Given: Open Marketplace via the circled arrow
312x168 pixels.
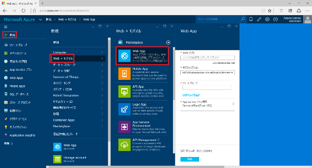Looking at the screenshot, I should click(x=168, y=42).
